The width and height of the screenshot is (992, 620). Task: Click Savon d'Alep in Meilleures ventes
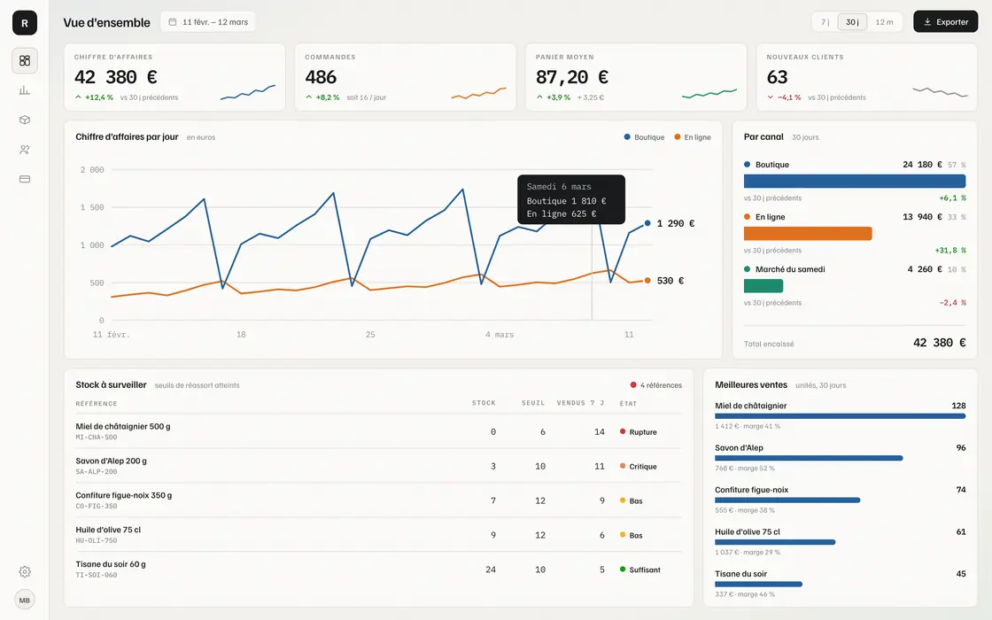pos(739,448)
